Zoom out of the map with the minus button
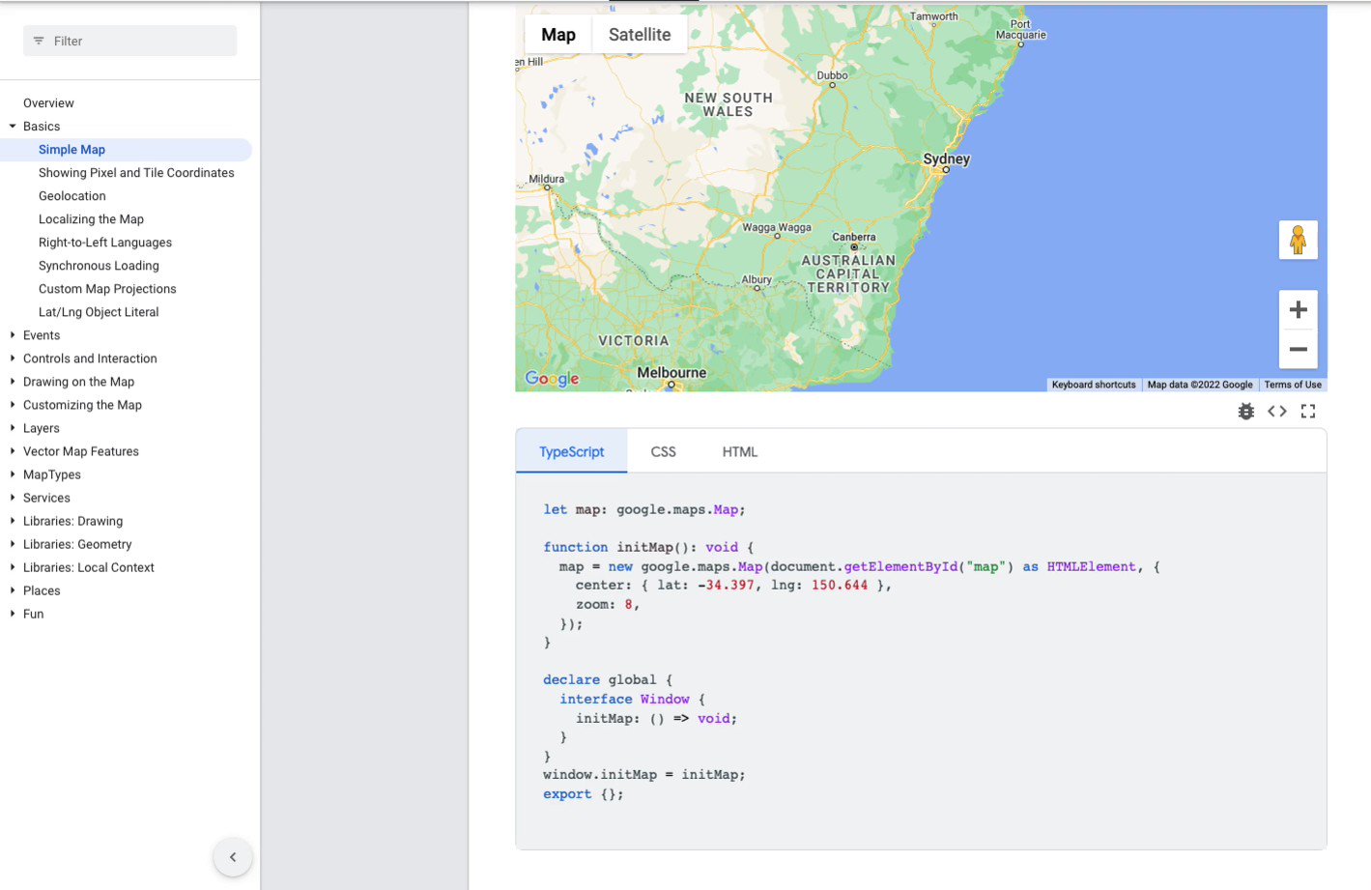 [1298, 349]
